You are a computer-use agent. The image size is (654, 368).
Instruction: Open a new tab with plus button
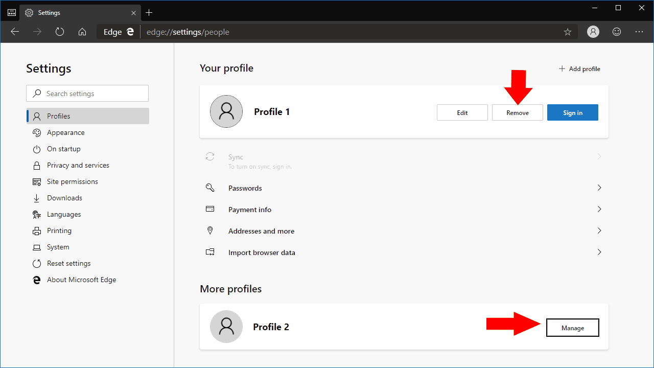pos(149,12)
